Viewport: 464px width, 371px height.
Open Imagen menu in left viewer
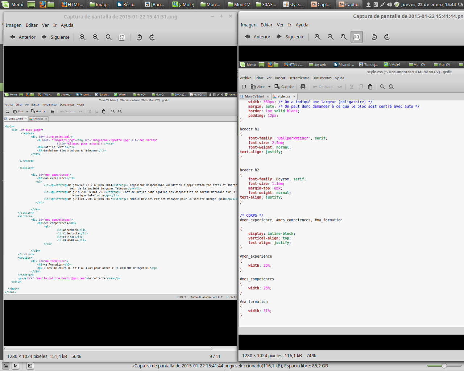click(13, 25)
